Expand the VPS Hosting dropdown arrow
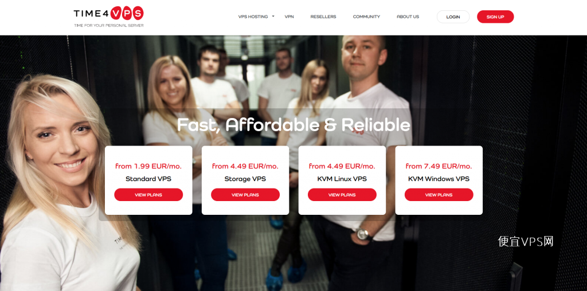 [273, 17]
